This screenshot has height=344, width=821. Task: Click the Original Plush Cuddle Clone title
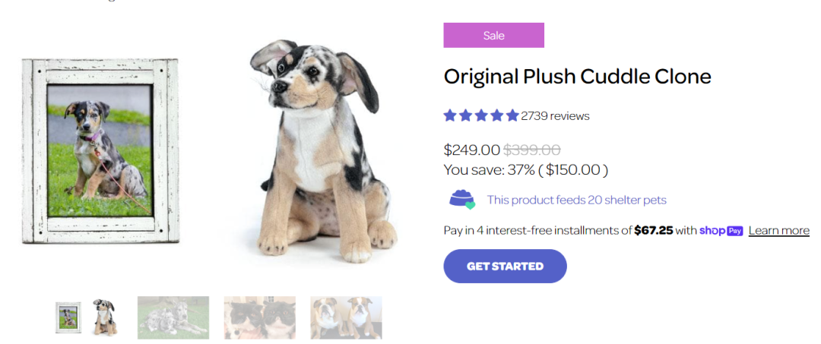(577, 77)
